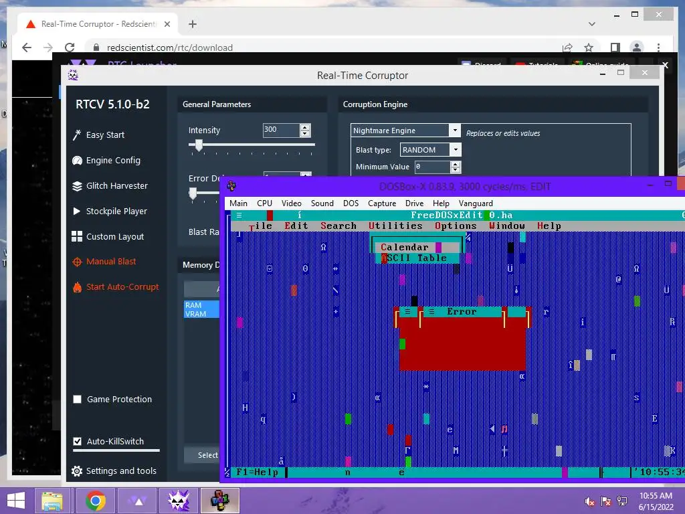This screenshot has width=685, height=514.
Task: Adjust the Error Delay slider handle
Action: (193, 193)
